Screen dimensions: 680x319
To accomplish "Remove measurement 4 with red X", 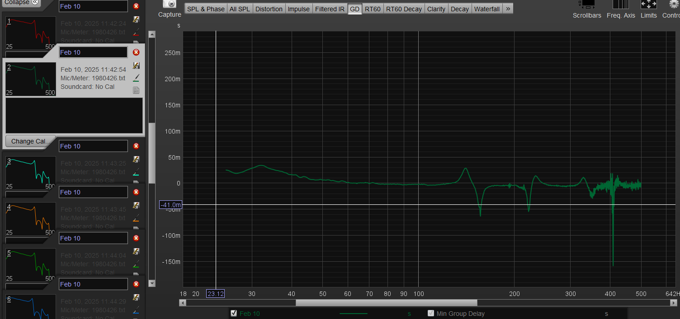I will (136, 192).
